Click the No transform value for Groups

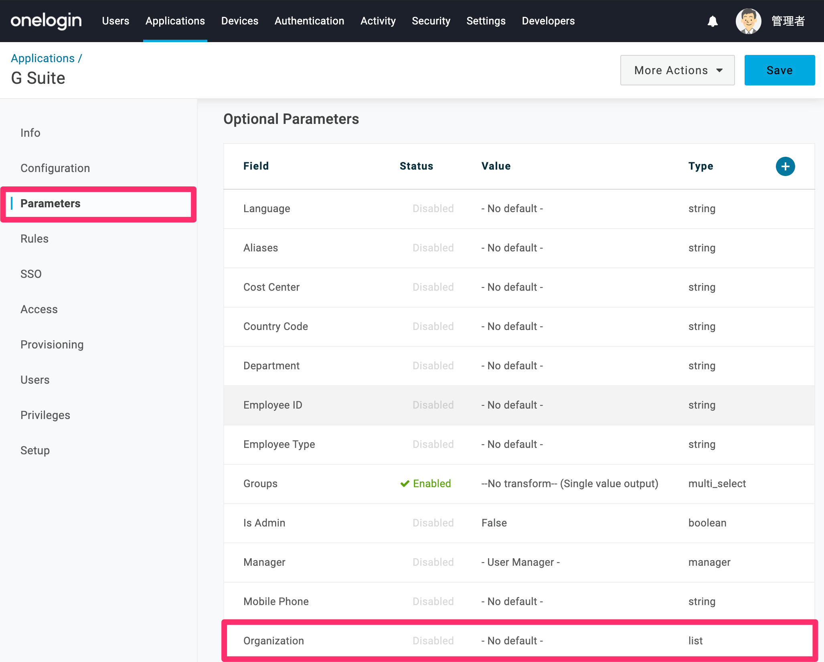(570, 484)
